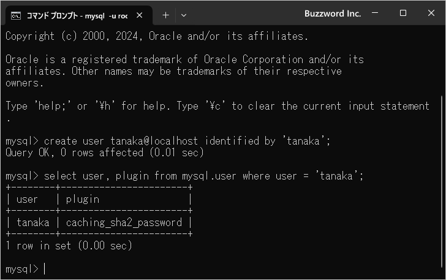Image resolution: width=446 pixels, height=280 pixels.
Task: Place cursor at the empty mysql> prompt
Action: (x=45, y=268)
